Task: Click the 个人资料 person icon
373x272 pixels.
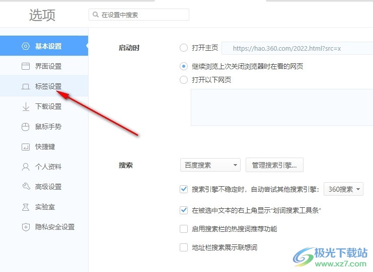Action: (x=26, y=167)
